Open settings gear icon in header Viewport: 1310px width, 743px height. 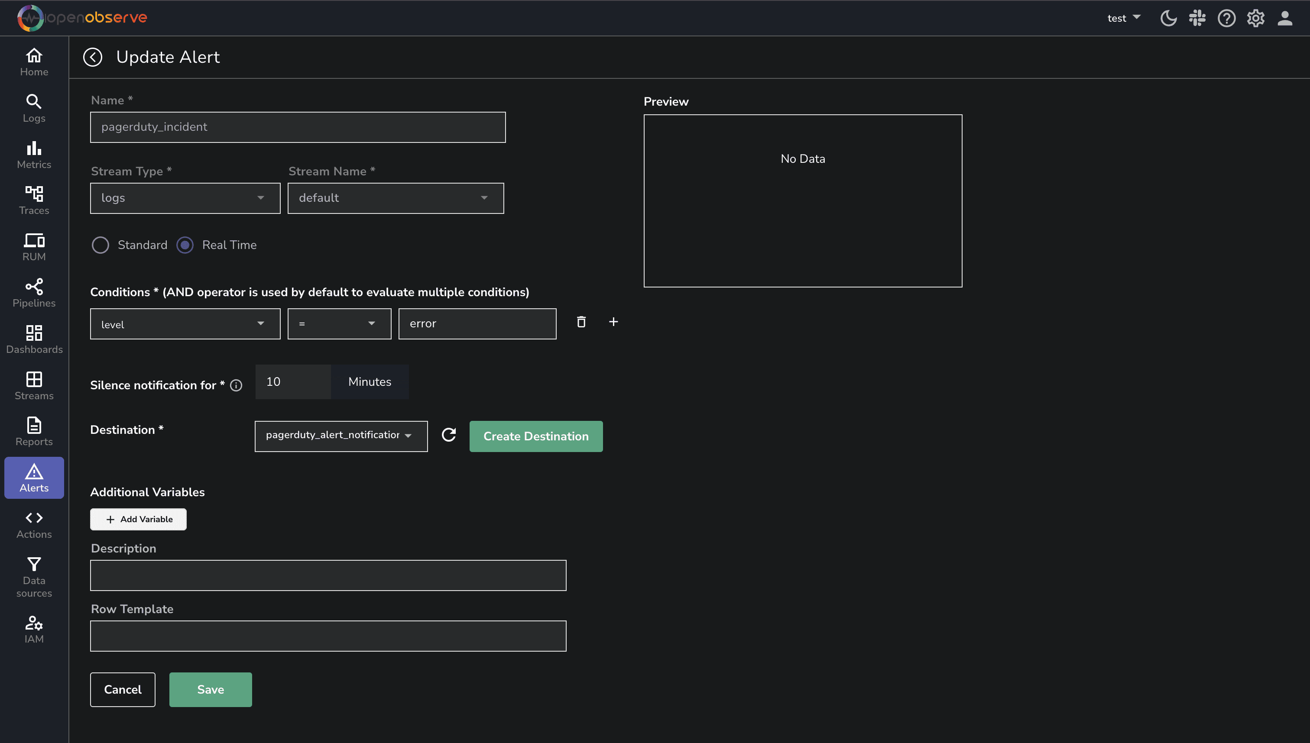click(1255, 18)
